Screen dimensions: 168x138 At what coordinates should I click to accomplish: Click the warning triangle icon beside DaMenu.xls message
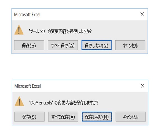(x=19, y=101)
